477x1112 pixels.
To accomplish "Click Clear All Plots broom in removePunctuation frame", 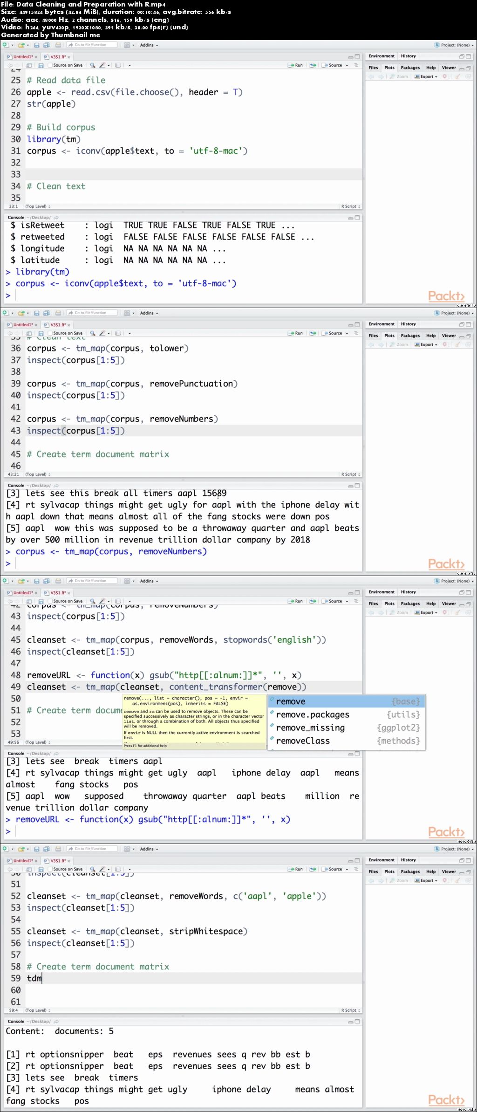I will (457, 345).
